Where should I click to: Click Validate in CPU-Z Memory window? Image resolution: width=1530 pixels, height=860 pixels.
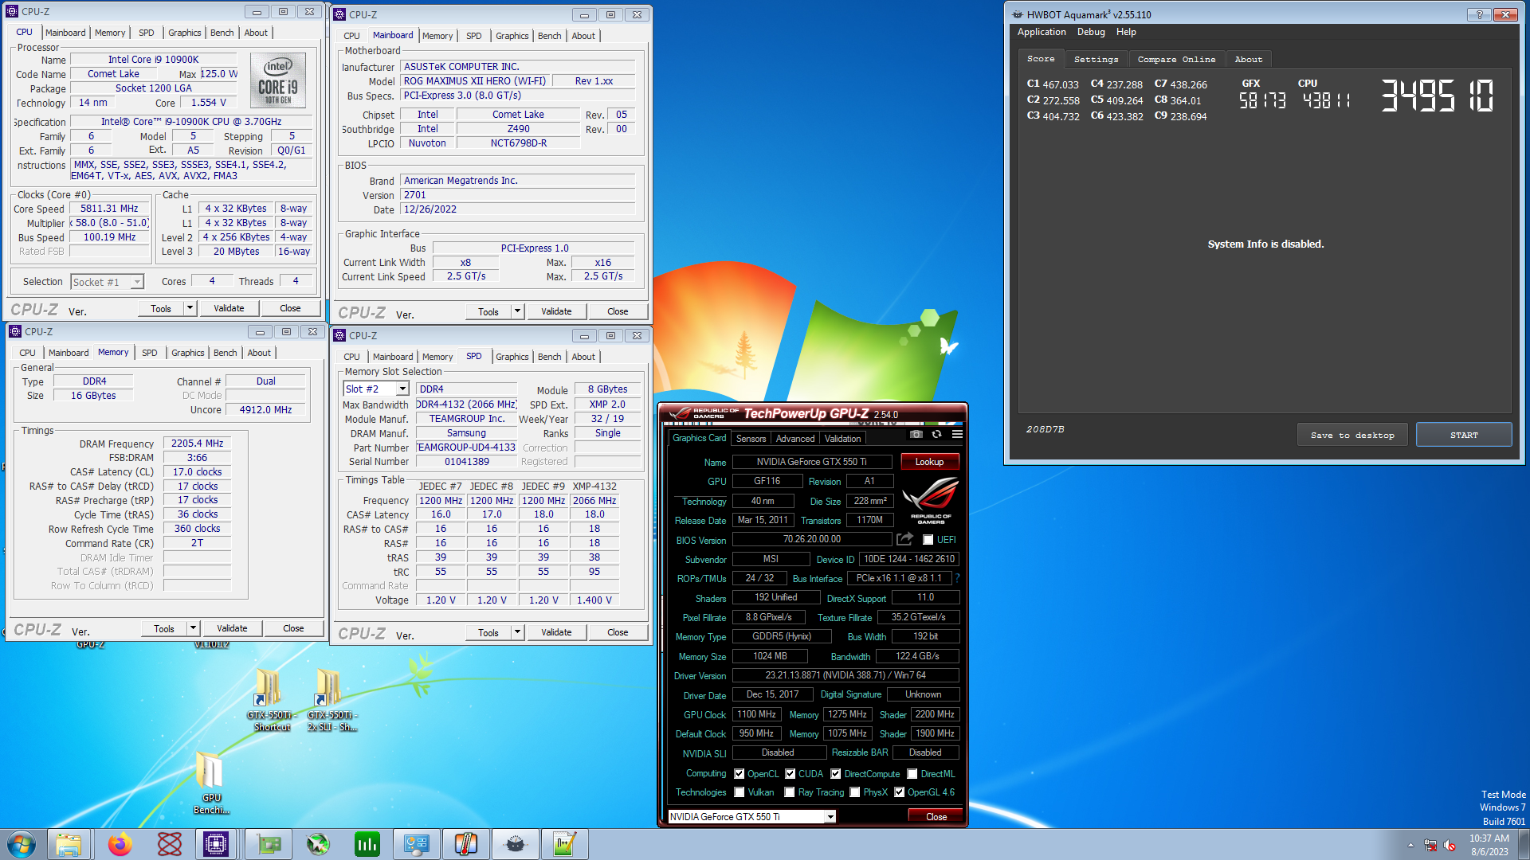click(232, 628)
